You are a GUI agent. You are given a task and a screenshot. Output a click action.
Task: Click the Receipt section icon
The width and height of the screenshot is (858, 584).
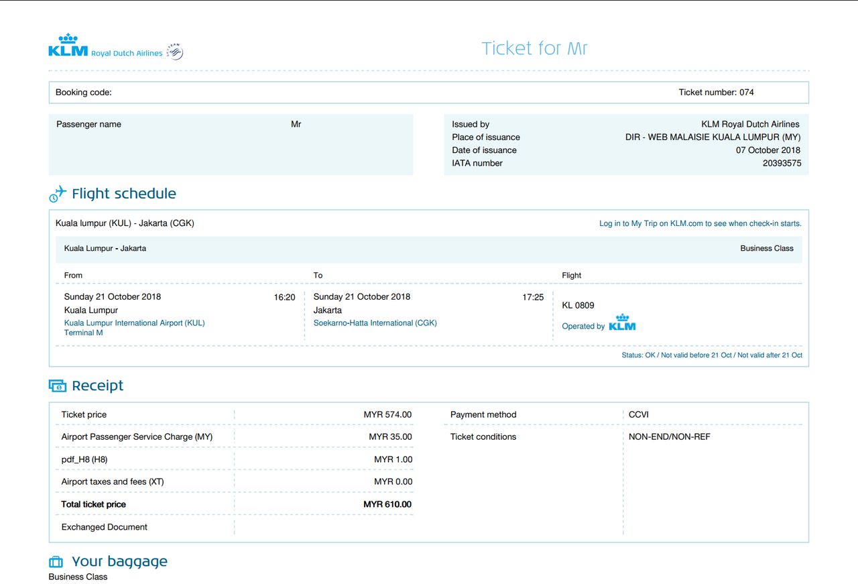(x=56, y=385)
